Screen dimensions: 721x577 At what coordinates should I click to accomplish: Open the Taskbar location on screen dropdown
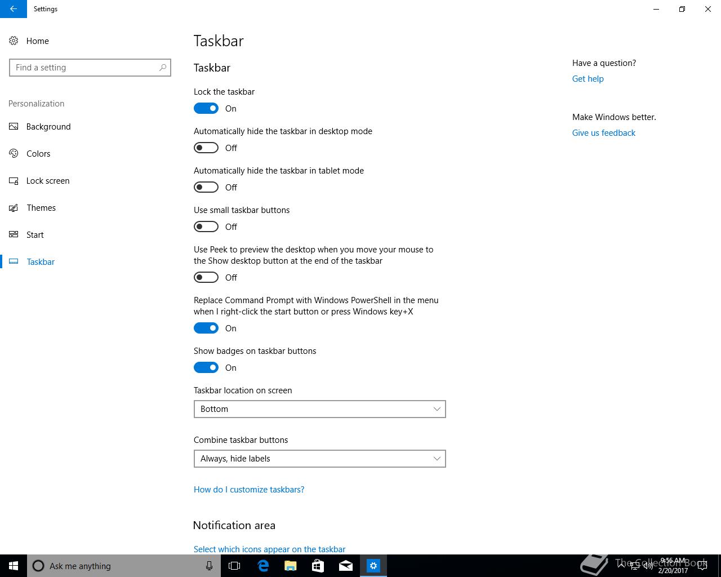tap(320, 409)
